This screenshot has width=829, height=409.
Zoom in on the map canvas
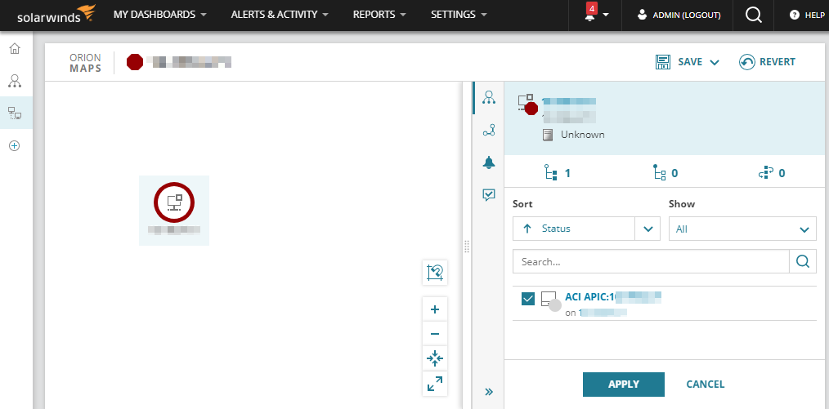pyautogui.click(x=435, y=310)
